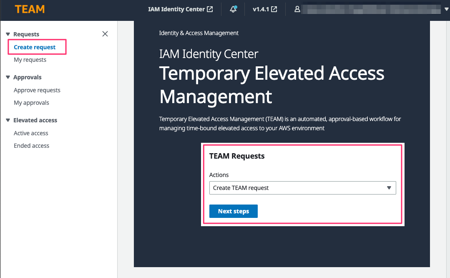Click the TEAM logo in header
450x278 pixels.
pos(30,9)
